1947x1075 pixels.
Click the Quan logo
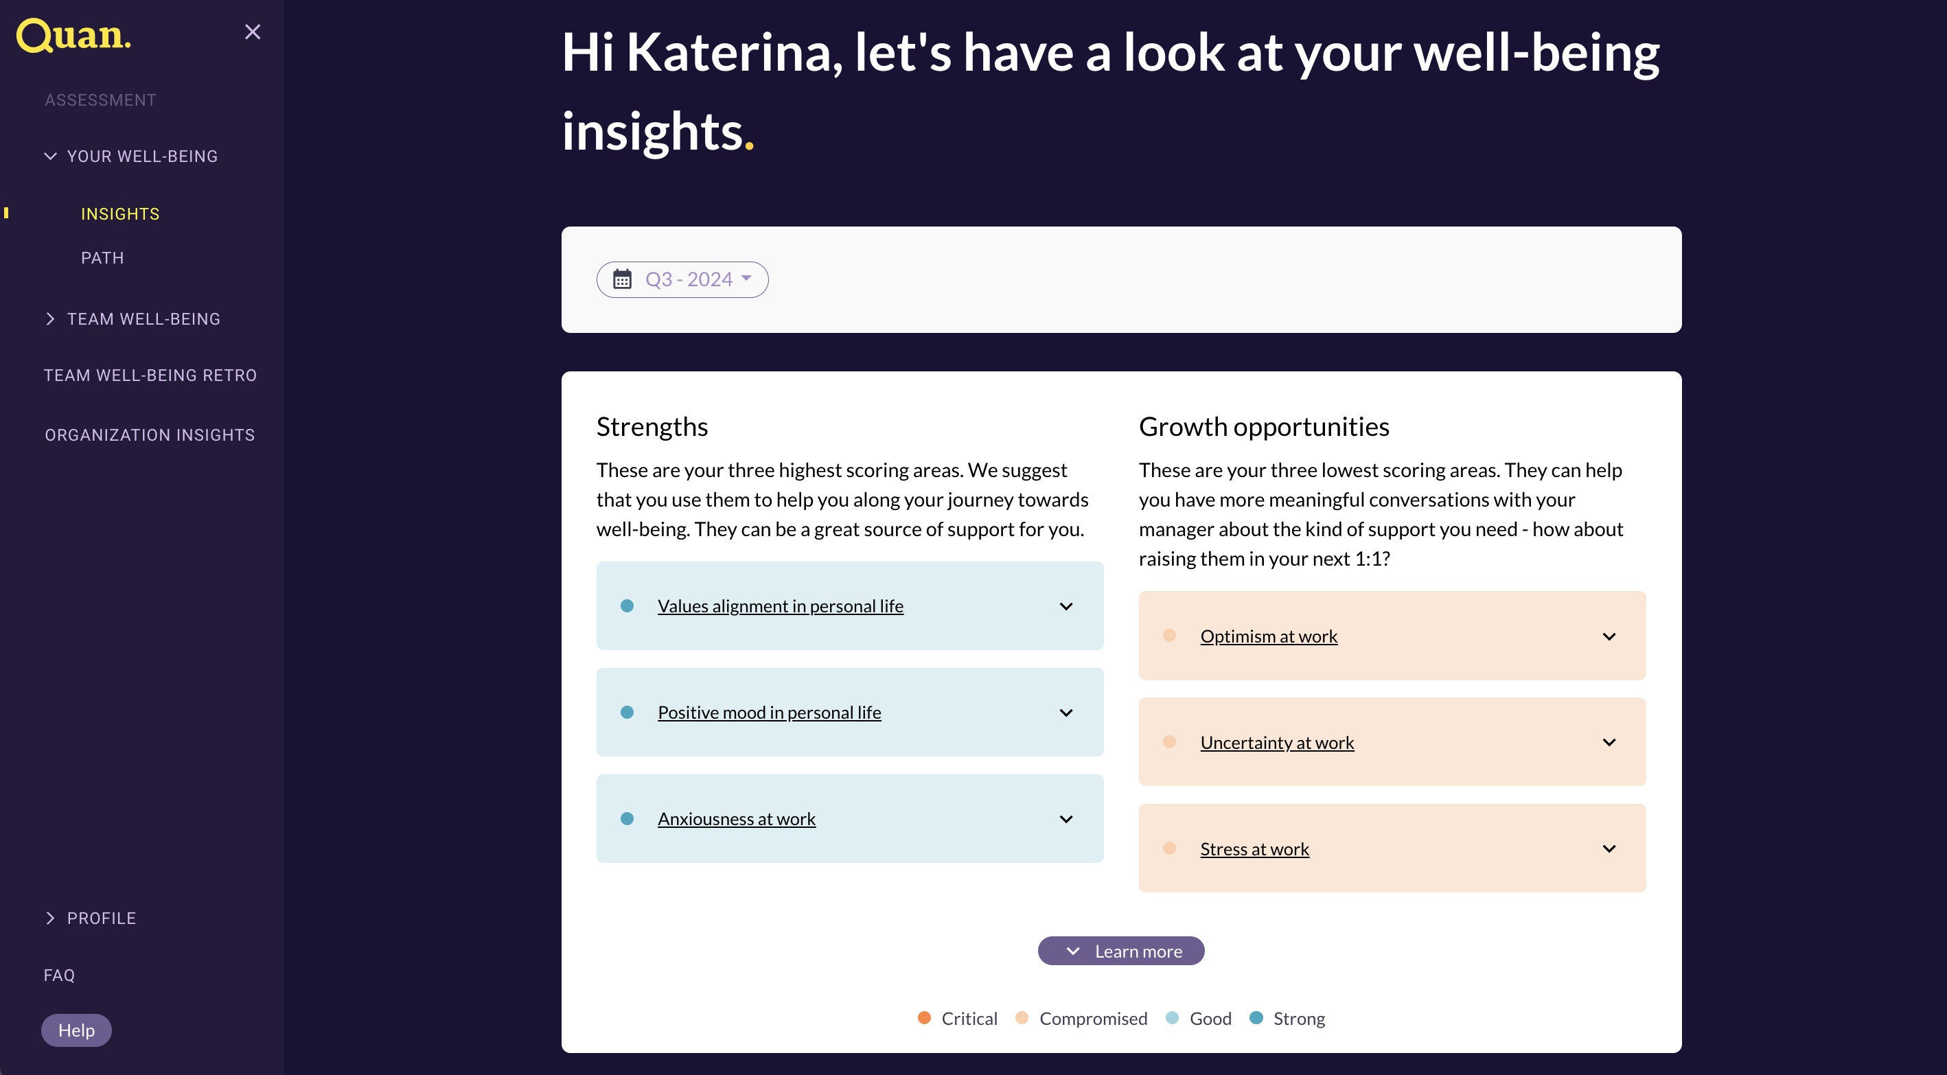click(73, 36)
